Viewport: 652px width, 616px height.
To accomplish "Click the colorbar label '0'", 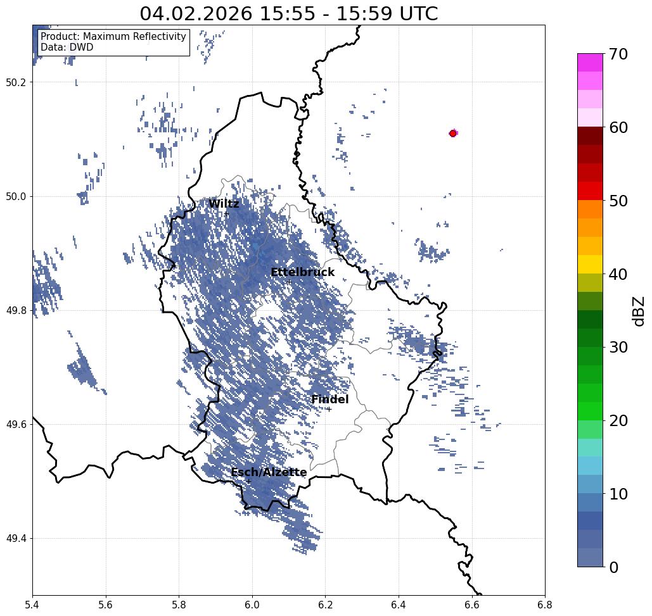I will 614,567.
